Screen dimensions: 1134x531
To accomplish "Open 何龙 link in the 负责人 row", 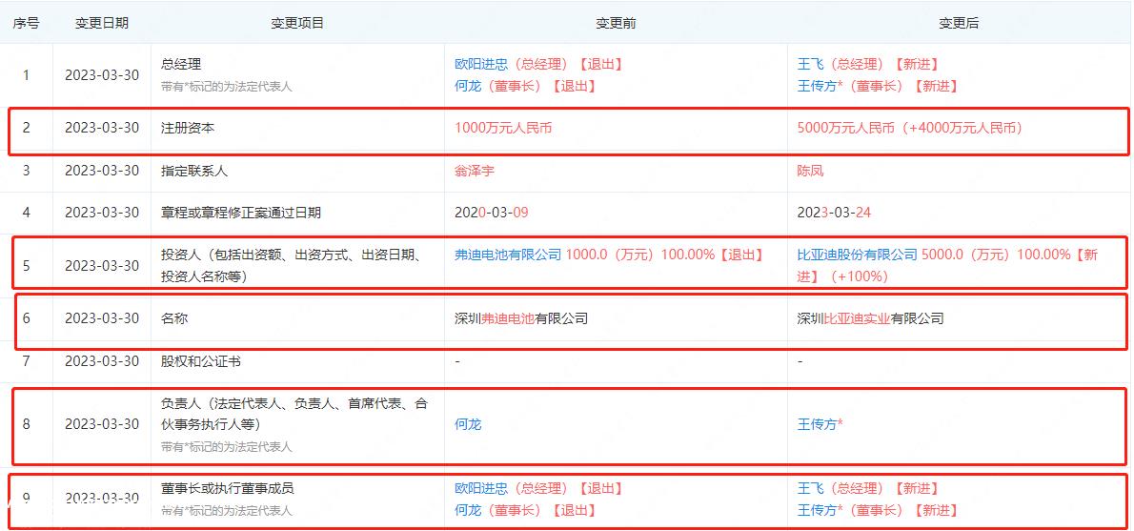I will click(x=468, y=424).
